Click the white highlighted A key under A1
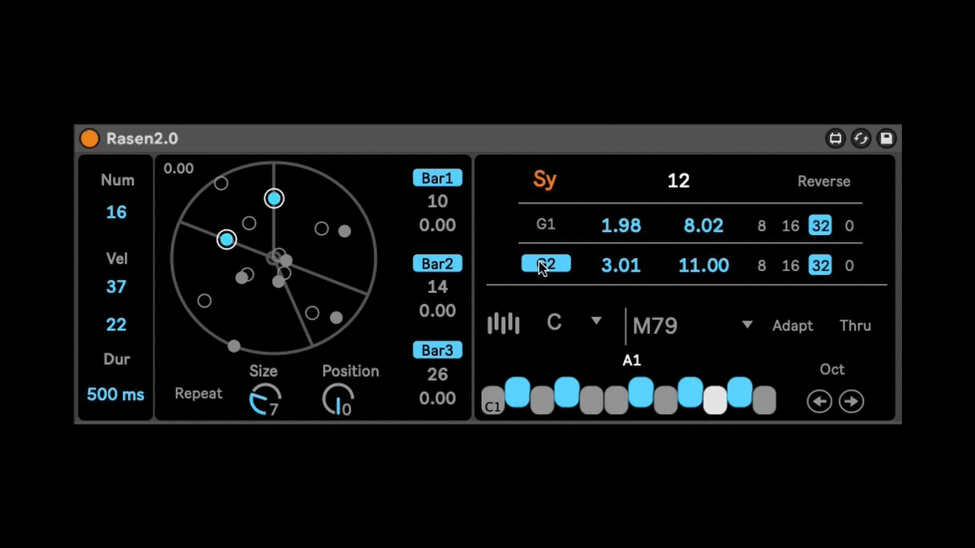 [x=714, y=400]
